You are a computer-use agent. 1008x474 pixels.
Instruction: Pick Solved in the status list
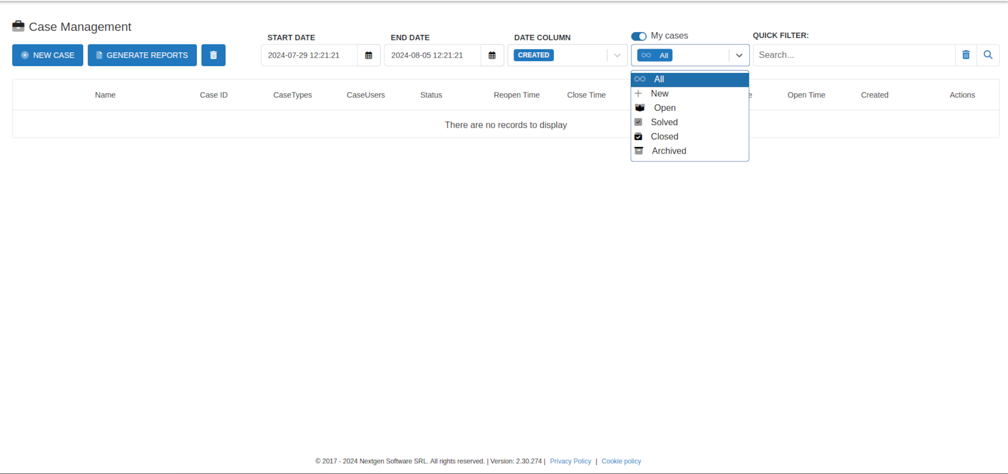(x=690, y=122)
